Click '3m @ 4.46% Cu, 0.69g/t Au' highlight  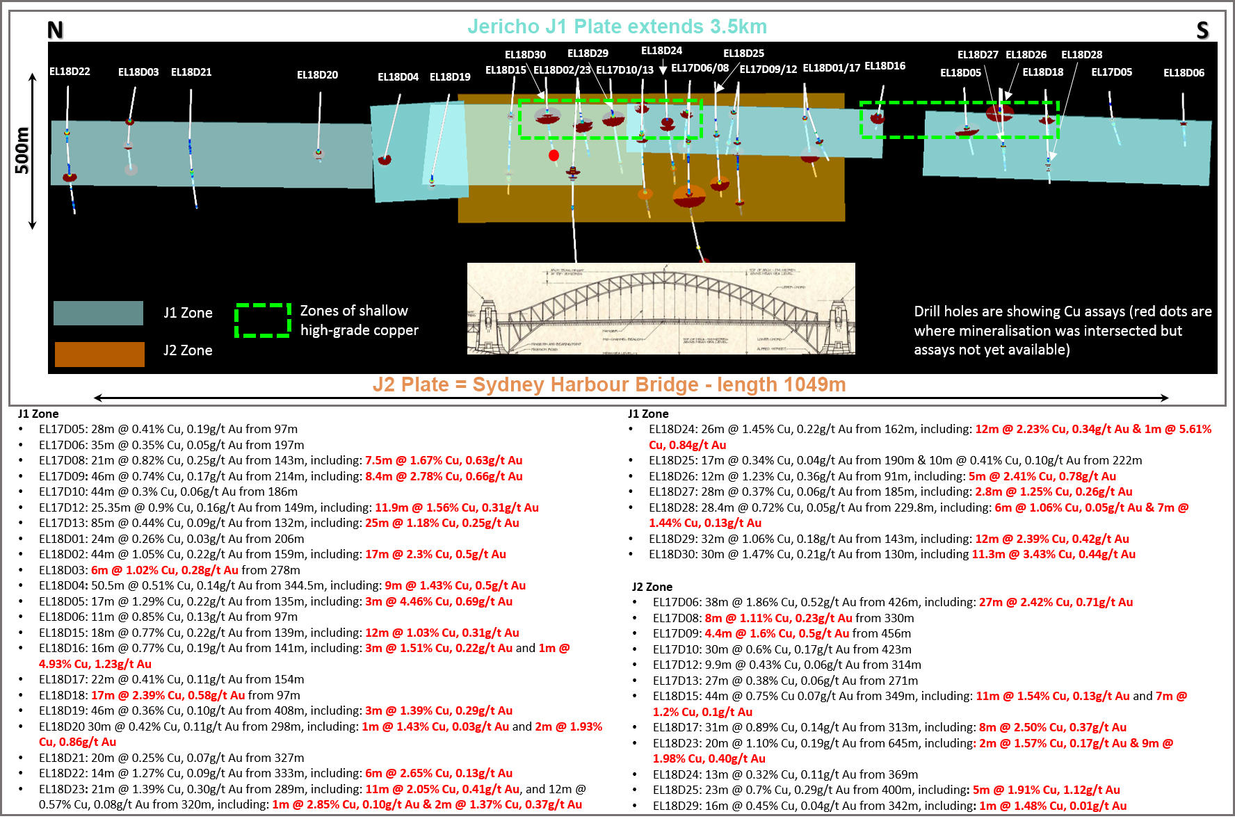(x=439, y=601)
